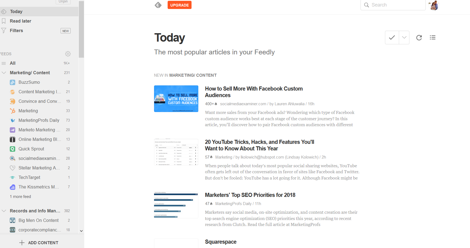This screenshot has width=470, height=248.
Task: Mark all articles as read checkmark
Action: tap(392, 38)
